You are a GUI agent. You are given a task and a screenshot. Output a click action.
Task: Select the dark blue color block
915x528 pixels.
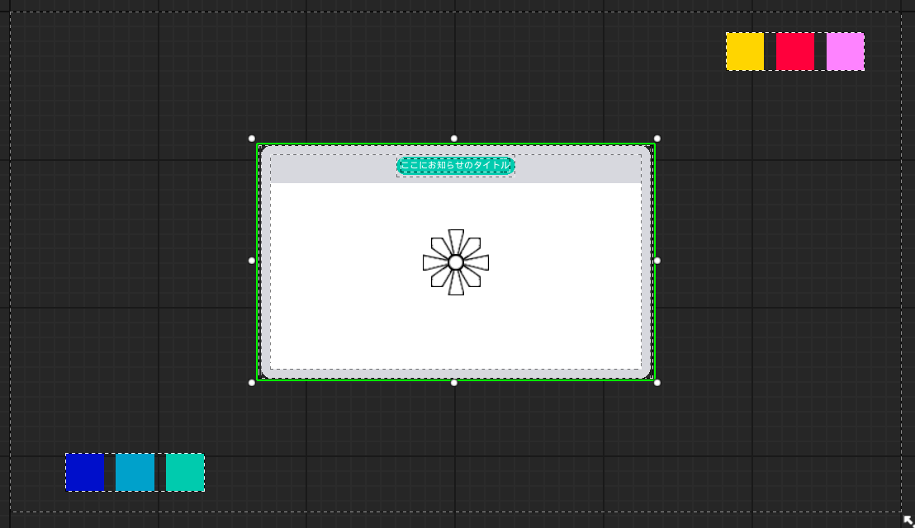(85, 472)
